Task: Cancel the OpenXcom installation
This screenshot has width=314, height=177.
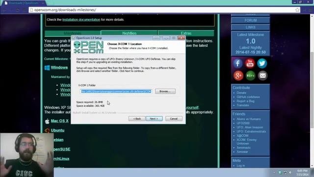Action: coord(174,118)
